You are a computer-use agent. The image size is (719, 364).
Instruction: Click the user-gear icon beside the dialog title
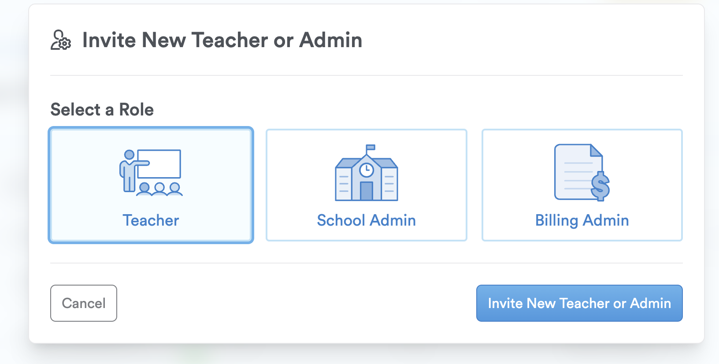click(61, 40)
